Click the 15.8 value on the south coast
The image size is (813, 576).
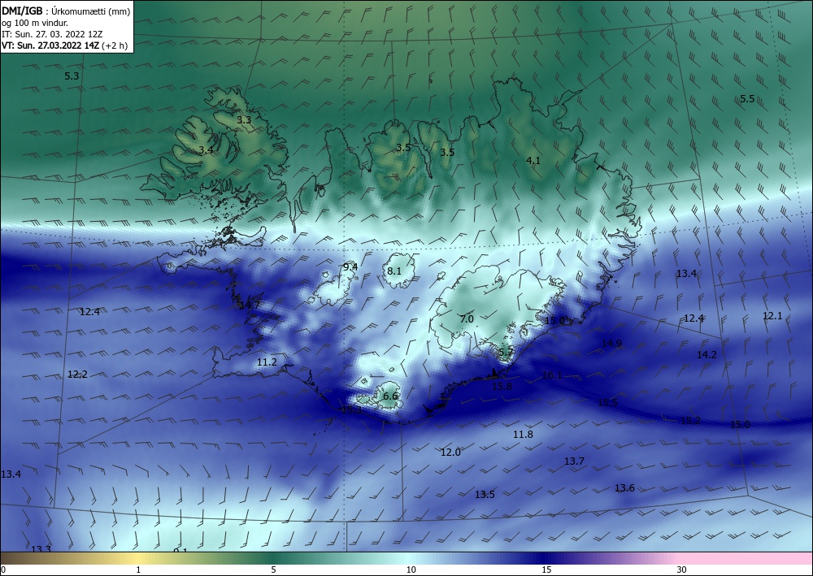(502, 387)
